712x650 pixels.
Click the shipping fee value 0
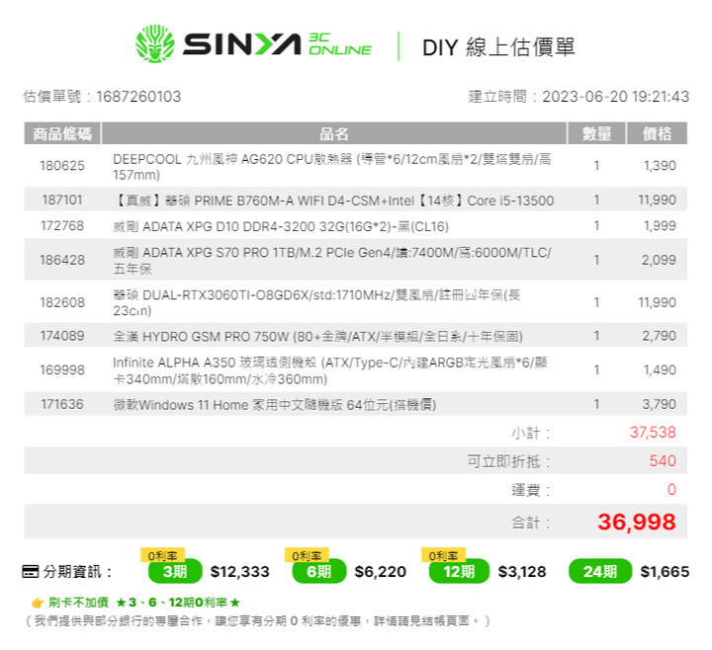tap(671, 489)
